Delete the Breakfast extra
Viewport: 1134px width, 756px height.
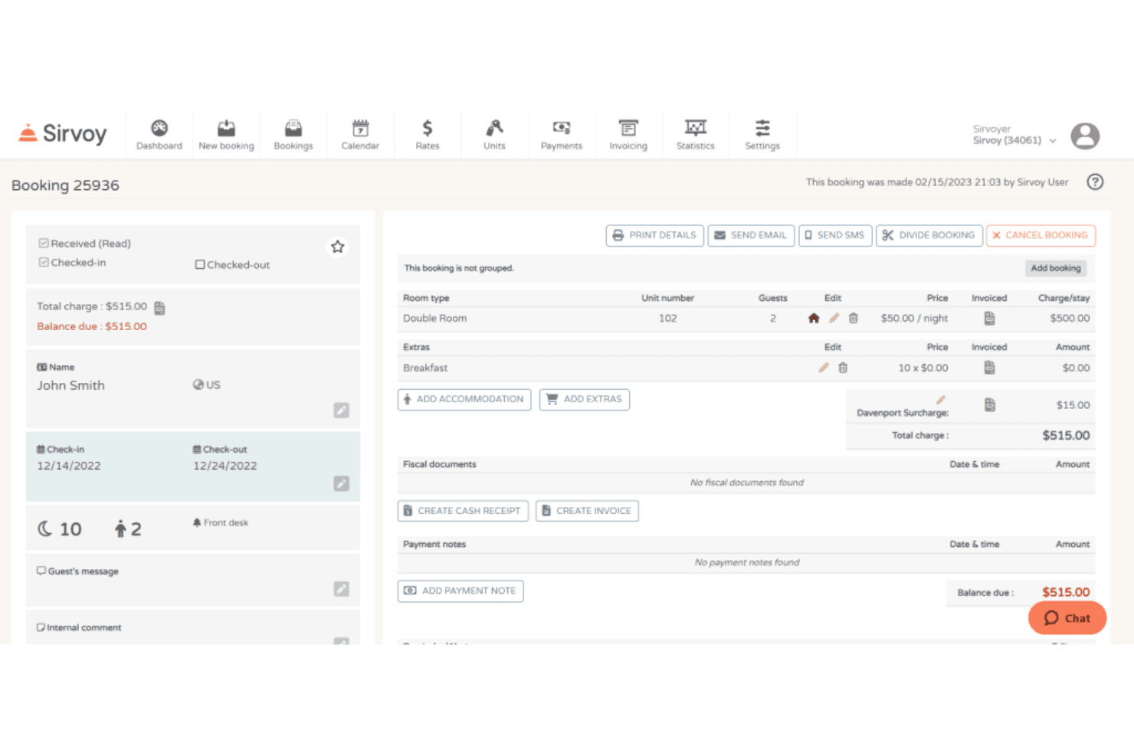[843, 368]
